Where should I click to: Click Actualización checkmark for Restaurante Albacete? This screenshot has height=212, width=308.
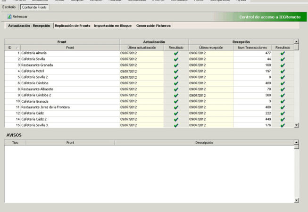[x=176, y=89]
